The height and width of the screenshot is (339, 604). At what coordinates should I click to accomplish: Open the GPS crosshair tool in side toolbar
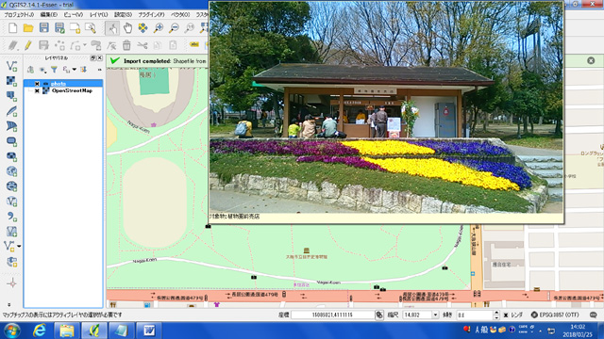click(11, 283)
